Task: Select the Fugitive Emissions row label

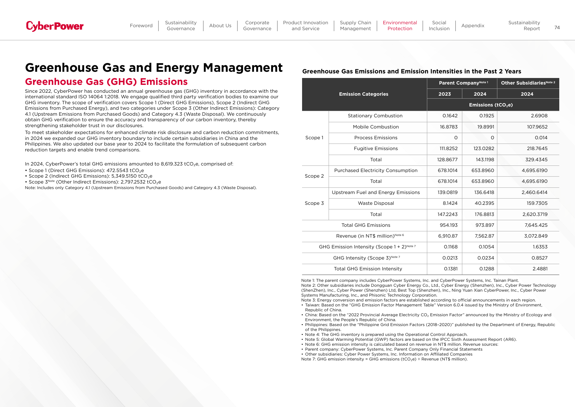Action: (x=376, y=148)
